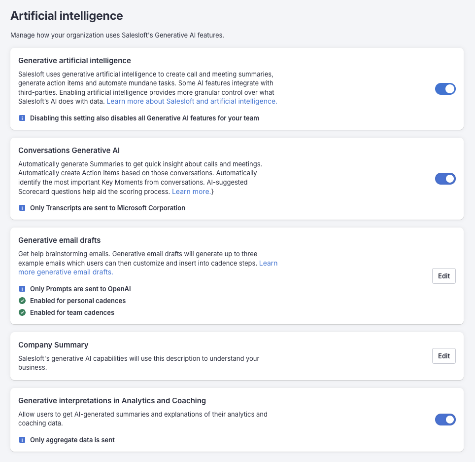Click info icon next to Microsoft Corporation notice
This screenshot has width=475, height=462.
coord(22,208)
